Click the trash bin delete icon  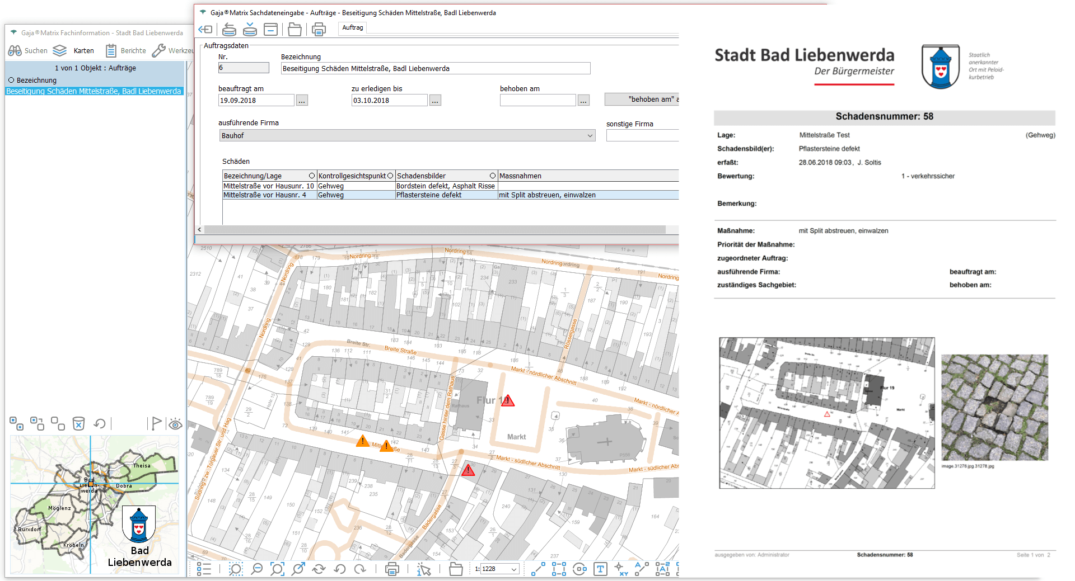79,424
